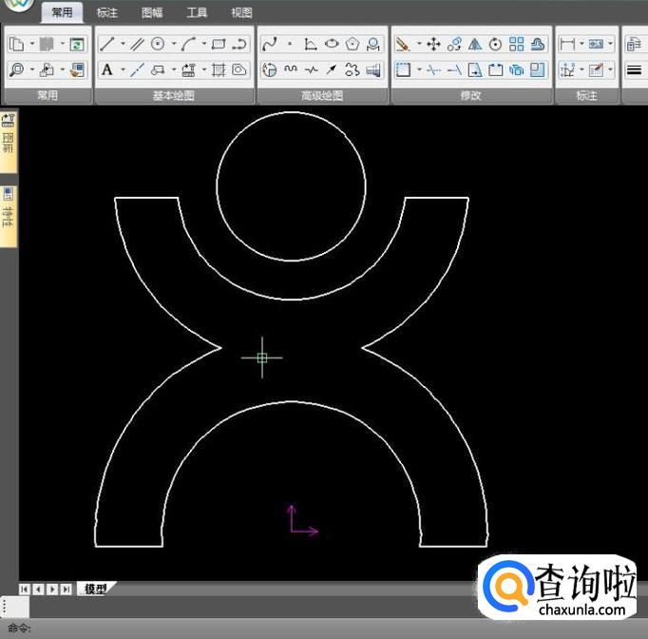
Task: Click the Move tool with four arrows
Action: click(433, 44)
